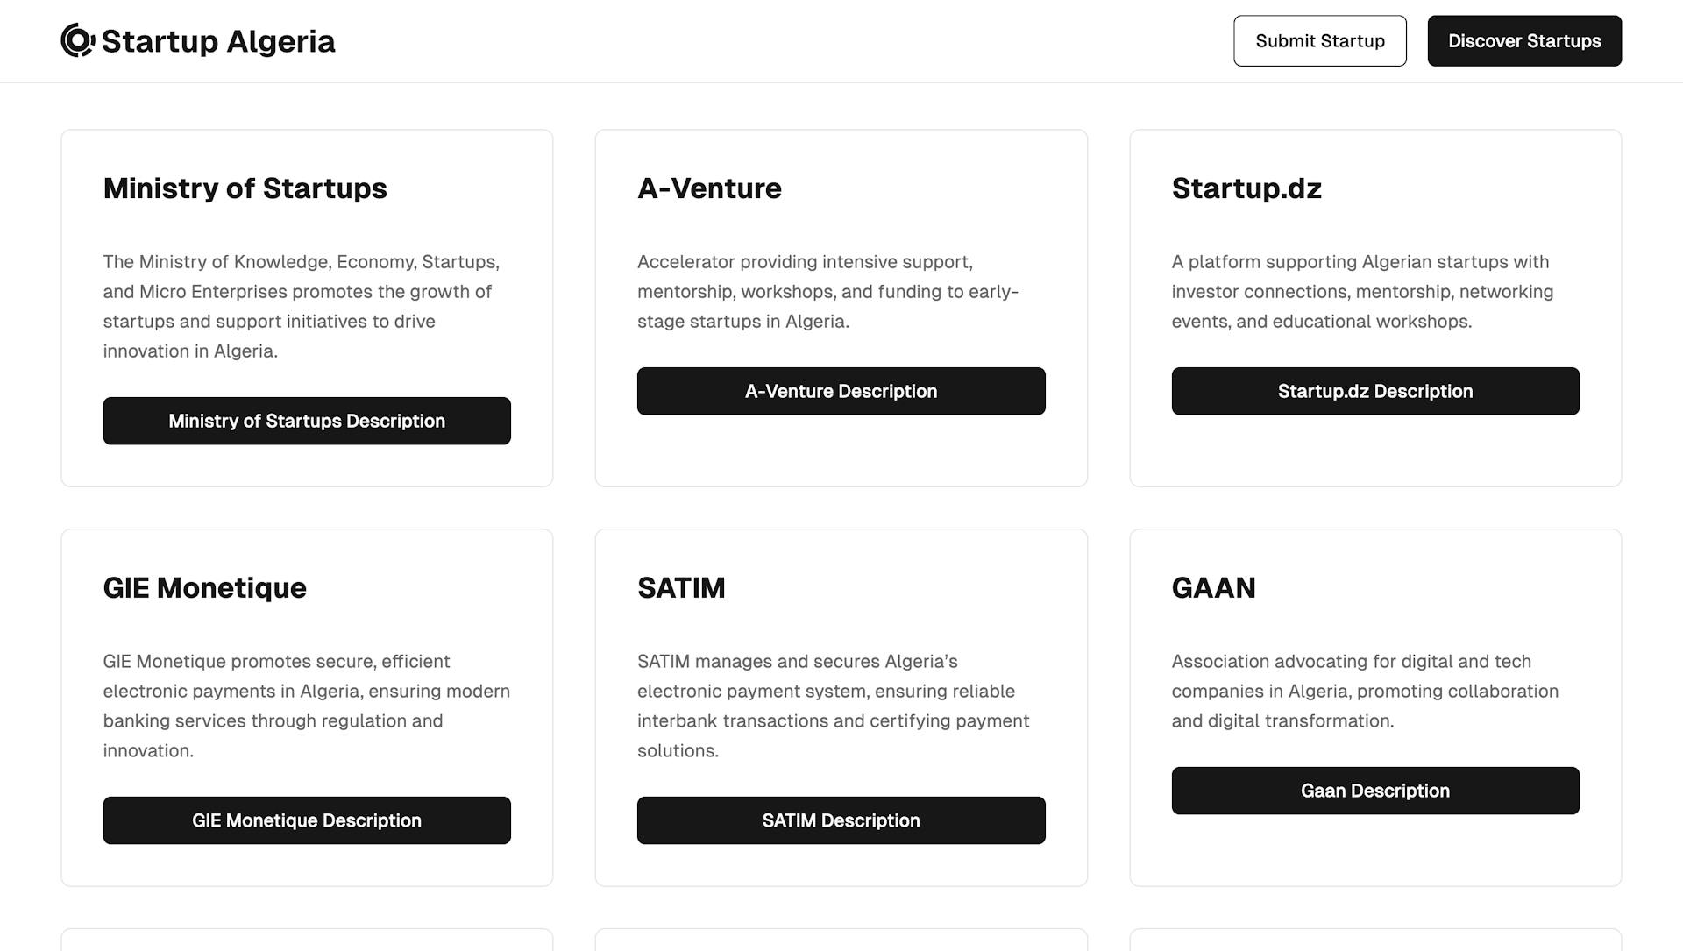The width and height of the screenshot is (1683, 951).
Task: Click the Startup Algeria logo icon
Action: pos(75,39)
